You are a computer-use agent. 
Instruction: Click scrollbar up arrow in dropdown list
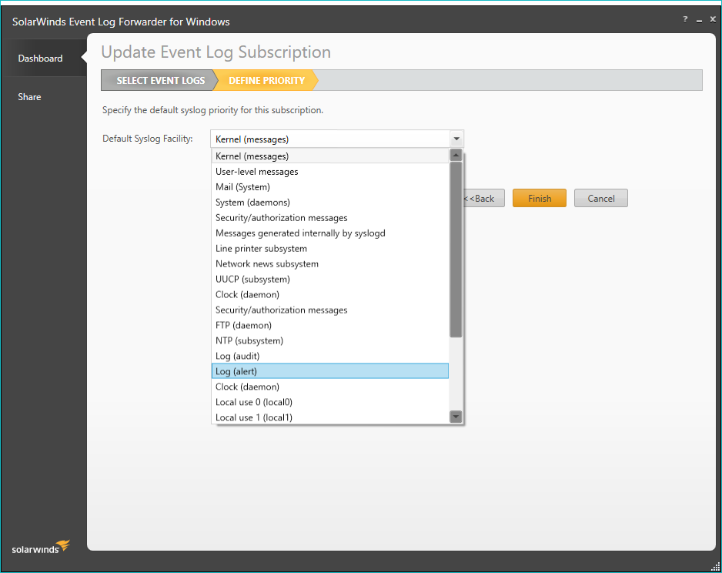(456, 156)
